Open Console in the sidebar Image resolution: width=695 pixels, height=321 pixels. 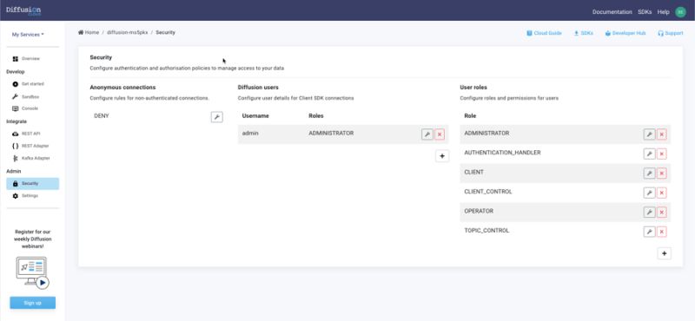pos(26,108)
